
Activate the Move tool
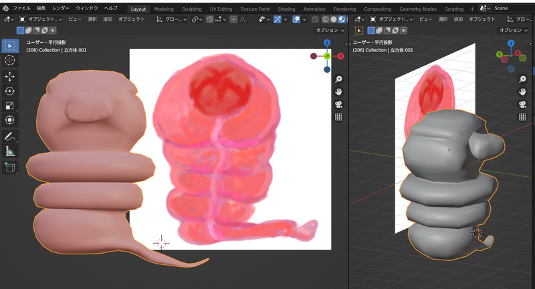[x=10, y=76]
